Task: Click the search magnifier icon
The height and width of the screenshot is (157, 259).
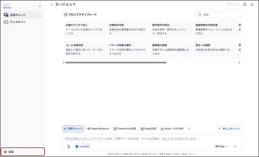Action: (x=200, y=15)
